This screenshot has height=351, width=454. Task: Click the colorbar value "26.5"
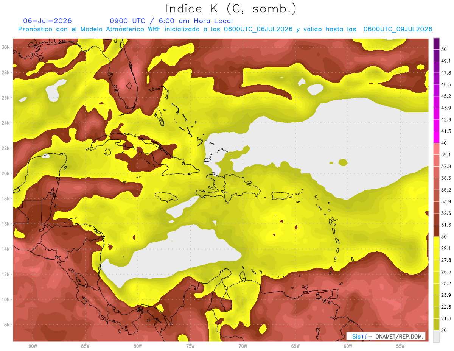[446, 272]
